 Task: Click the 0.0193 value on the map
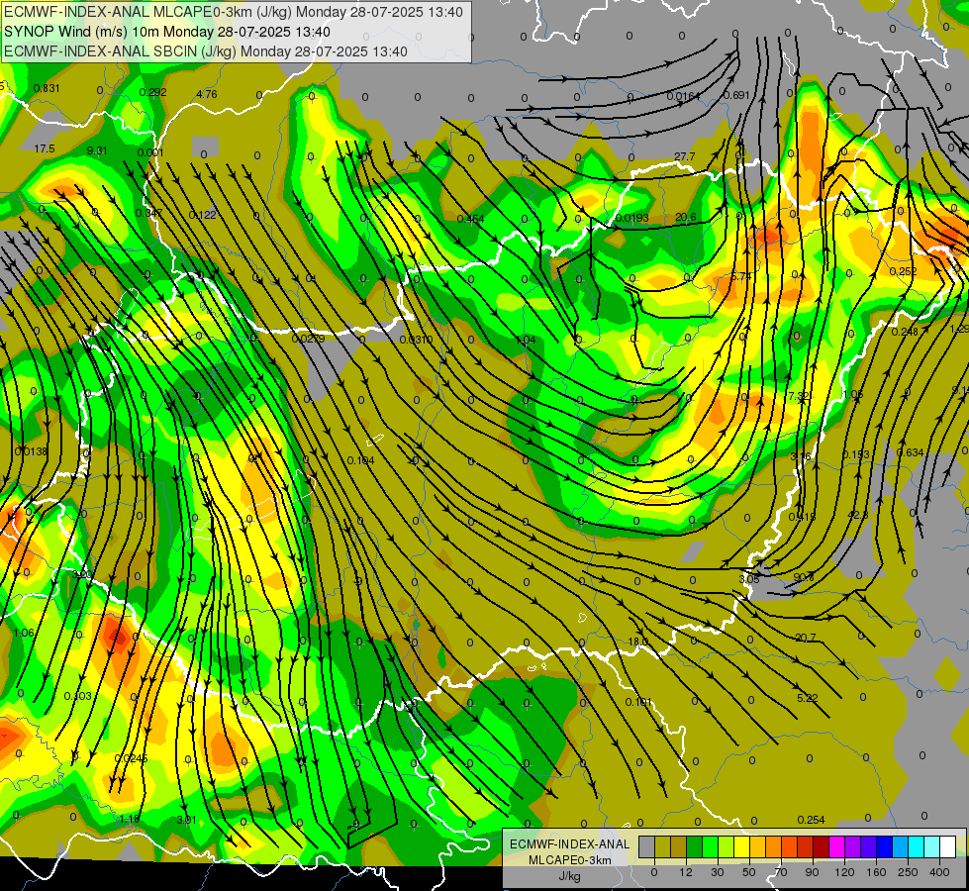point(631,218)
